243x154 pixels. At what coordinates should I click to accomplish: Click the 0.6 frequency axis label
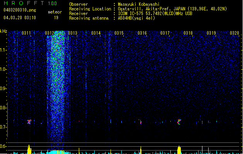(x=3, y=146)
